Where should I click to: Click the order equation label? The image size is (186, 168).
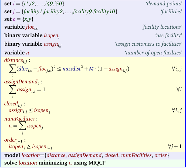tap(15, 140)
